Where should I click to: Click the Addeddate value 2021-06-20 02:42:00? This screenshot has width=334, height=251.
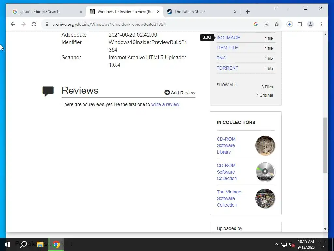[133, 35]
